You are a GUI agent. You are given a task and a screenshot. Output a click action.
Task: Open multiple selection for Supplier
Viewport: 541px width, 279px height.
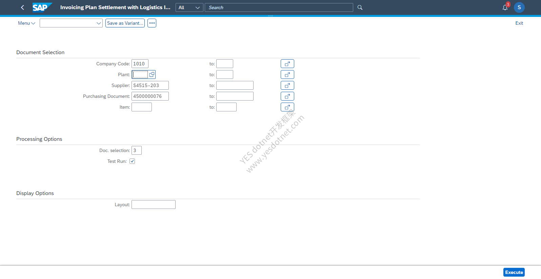pos(287,85)
